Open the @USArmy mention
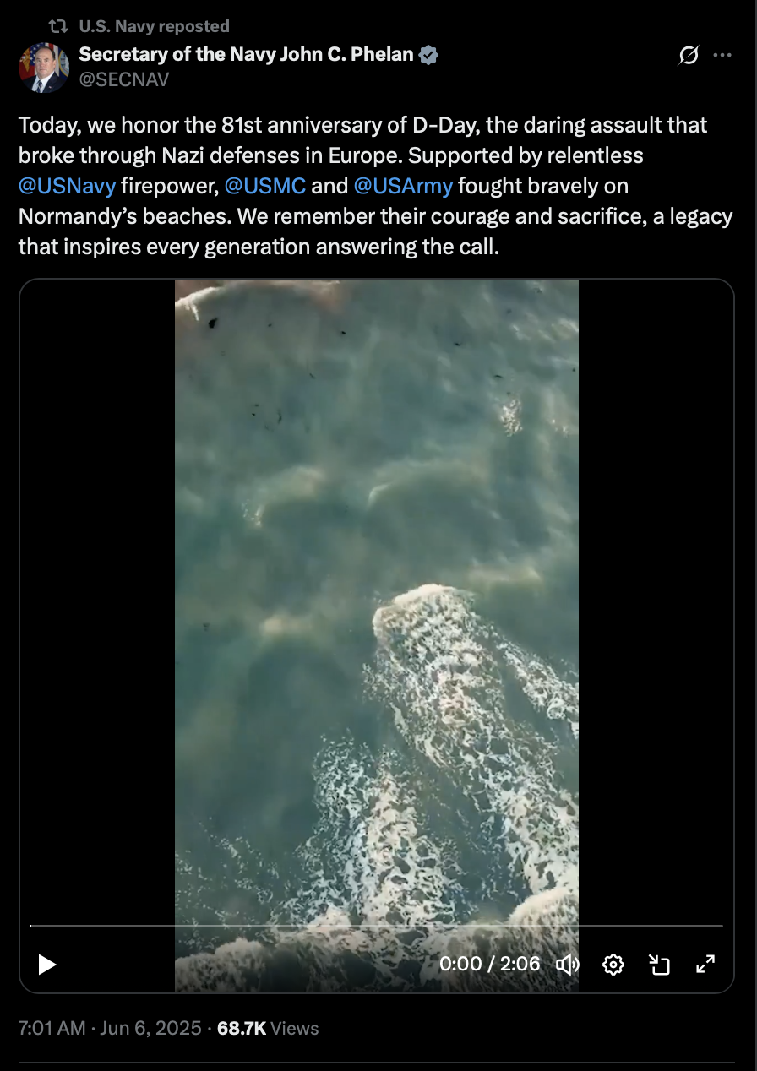The image size is (757, 1071). click(x=403, y=185)
